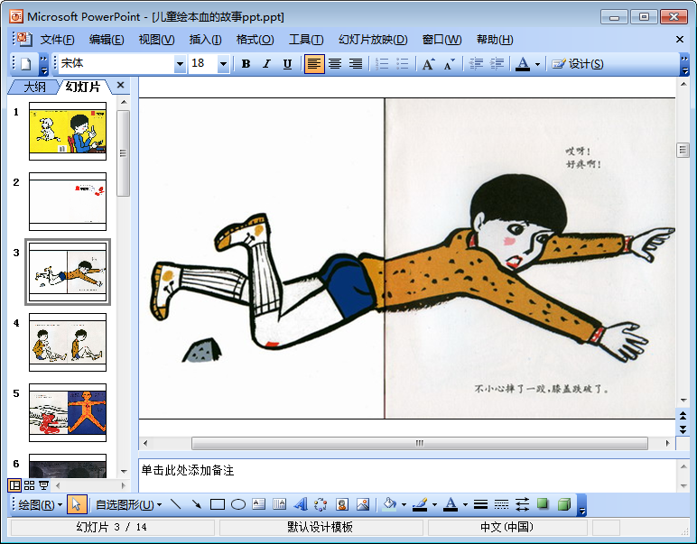697x544 pixels.
Task: Insert WordArt
Action: click(x=301, y=504)
